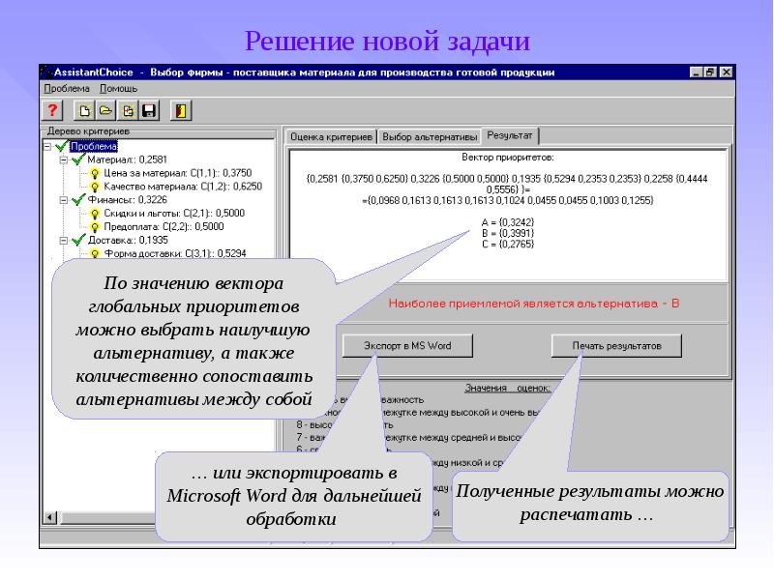Open the Помощь menu
Screen dimensions: 774x580
pyautogui.click(x=118, y=89)
